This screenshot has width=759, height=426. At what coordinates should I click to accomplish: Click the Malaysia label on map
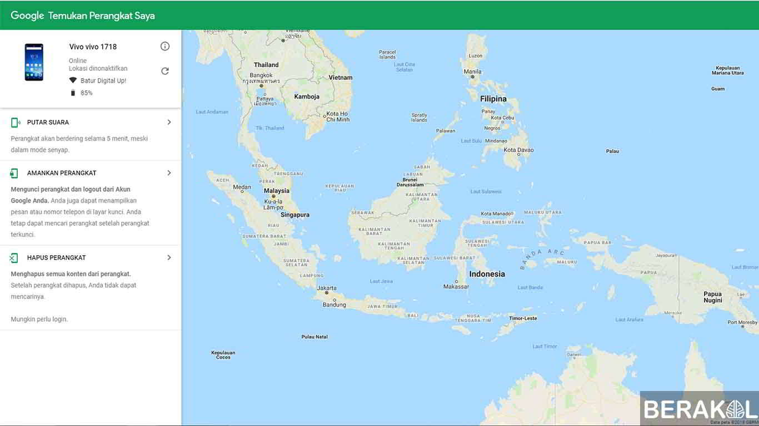[x=277, y=191]
